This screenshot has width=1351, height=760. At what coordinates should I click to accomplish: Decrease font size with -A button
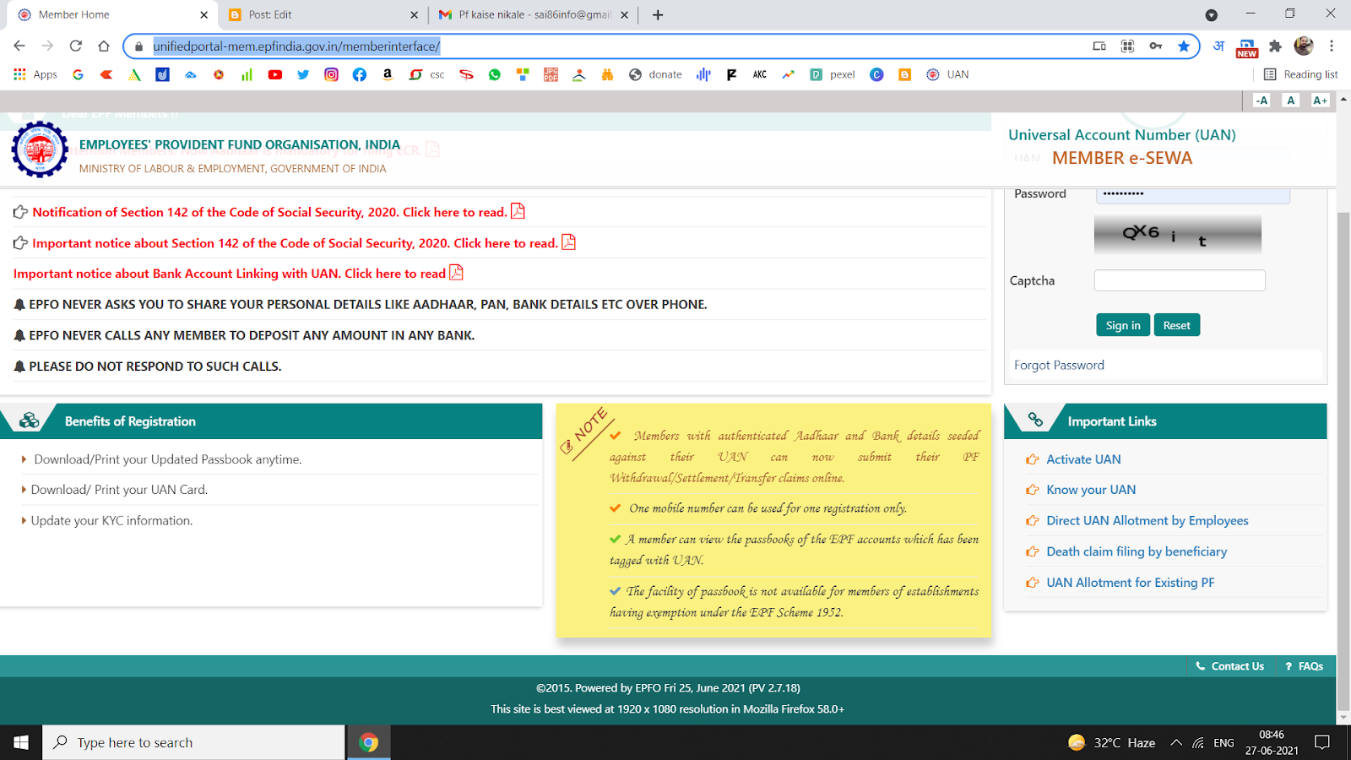coord(1262,100)
